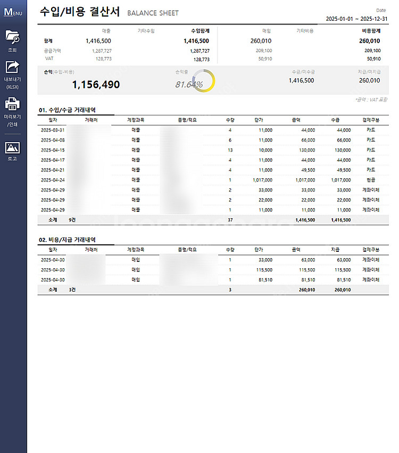Screen dimensions: 399x453
Task: Click the 조회 folder search icon
Action: coord(12,37)
